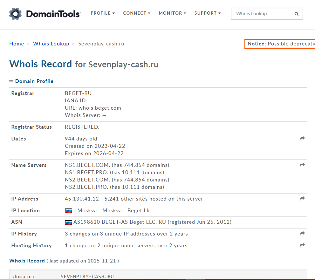Image resolution: width=315 pixels, height=280 pixels.
Task: Select registrar name BEGET-RU
Action: tap(78, 93)
